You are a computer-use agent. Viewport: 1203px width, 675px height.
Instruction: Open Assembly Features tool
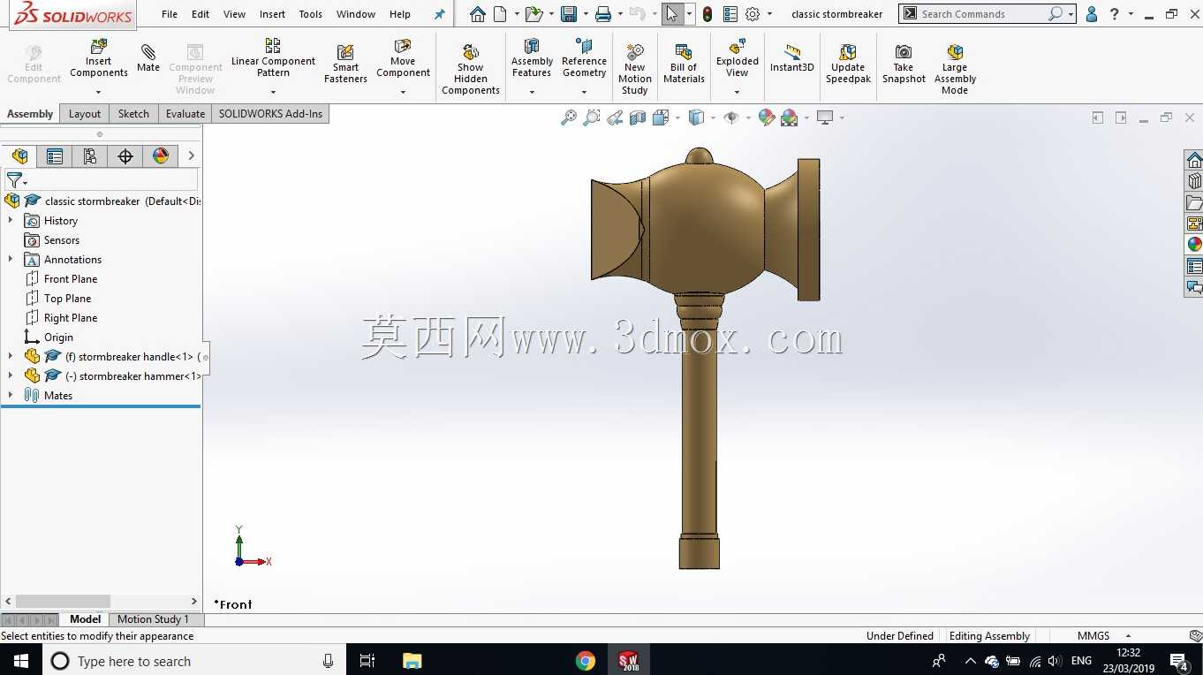532,58
